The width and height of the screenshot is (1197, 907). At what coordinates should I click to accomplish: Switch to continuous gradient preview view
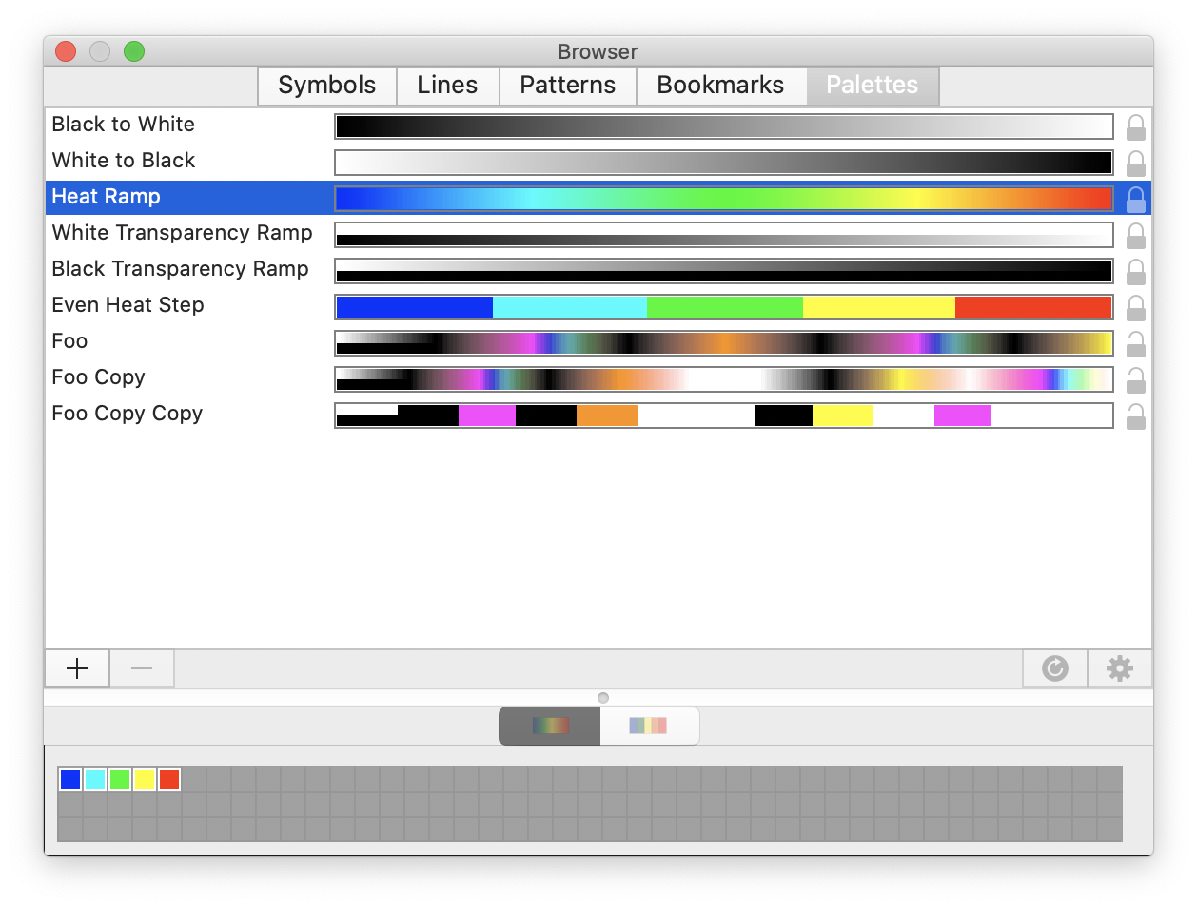549,725
